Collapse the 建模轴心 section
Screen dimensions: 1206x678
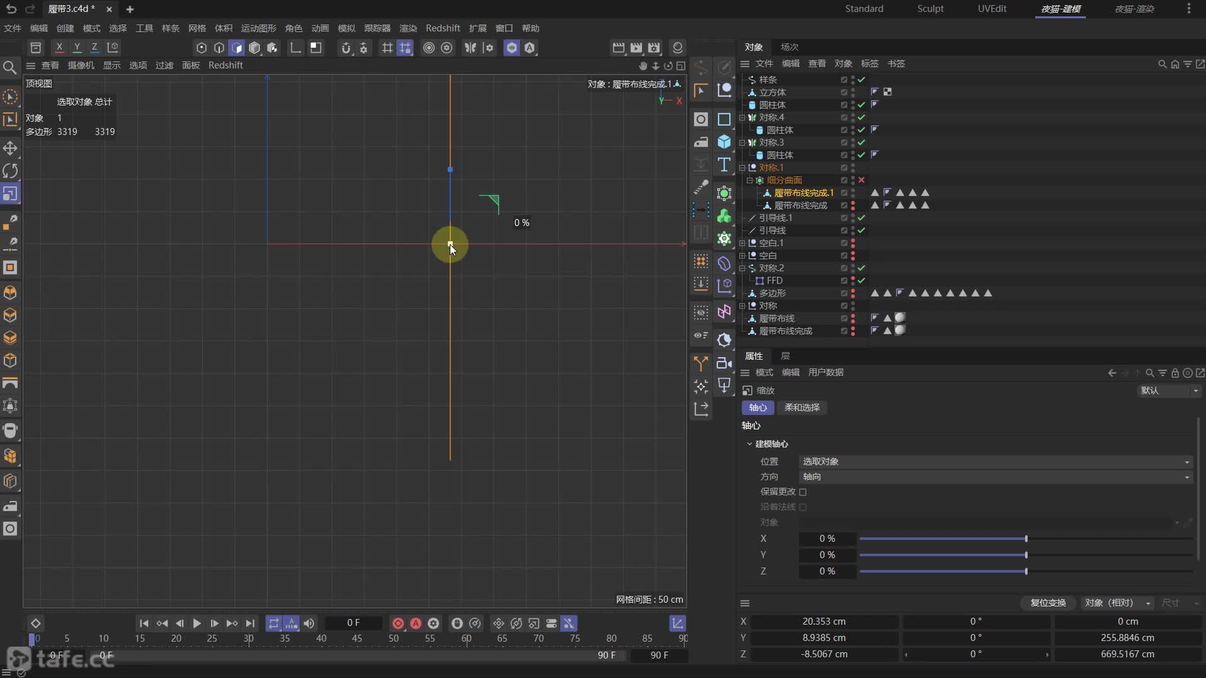[x=749, y=444]
